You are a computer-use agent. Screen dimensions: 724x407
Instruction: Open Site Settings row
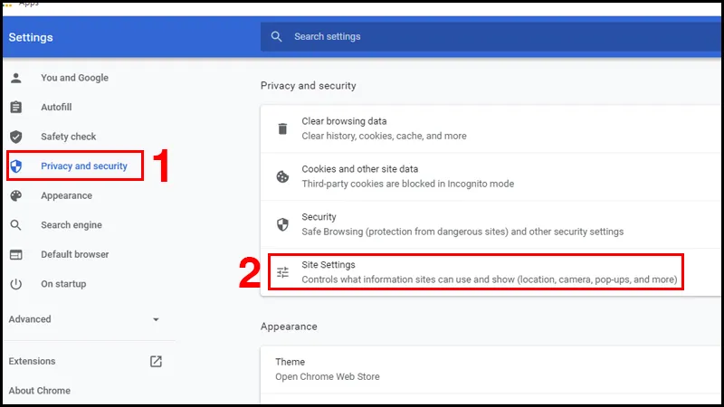pyautogui.click(x=489, y=272)
